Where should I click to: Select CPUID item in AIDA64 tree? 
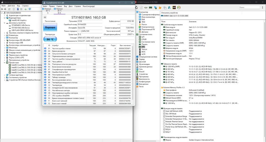[144, 39]
